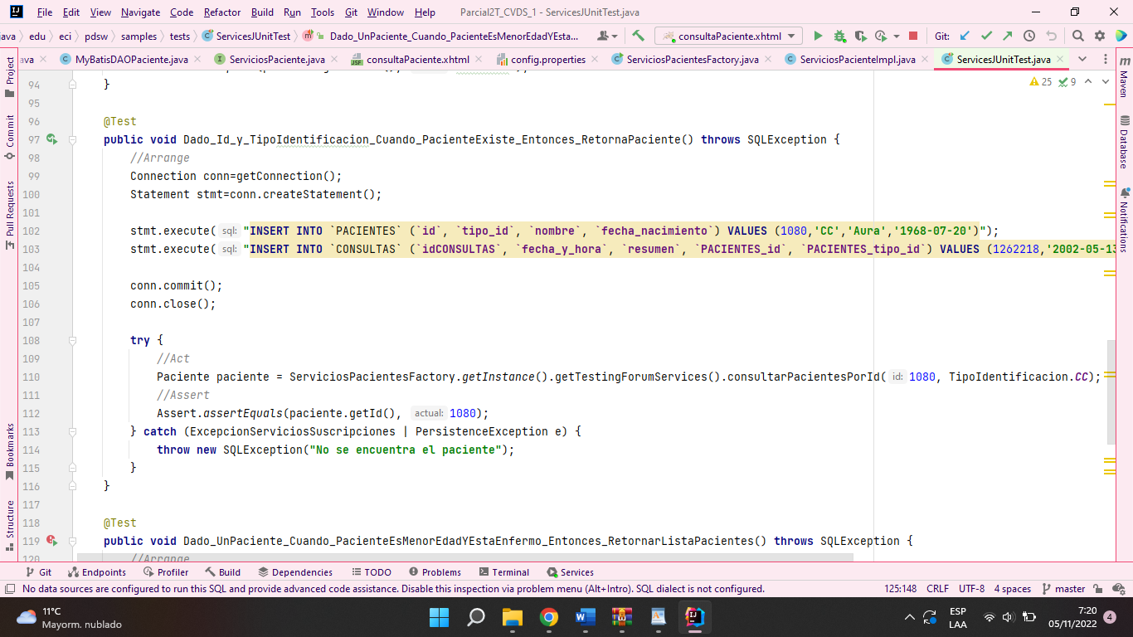Collapse the method fold marker at line 97
This screenshot has height=637, width=1133.
[x=73, y=139]
